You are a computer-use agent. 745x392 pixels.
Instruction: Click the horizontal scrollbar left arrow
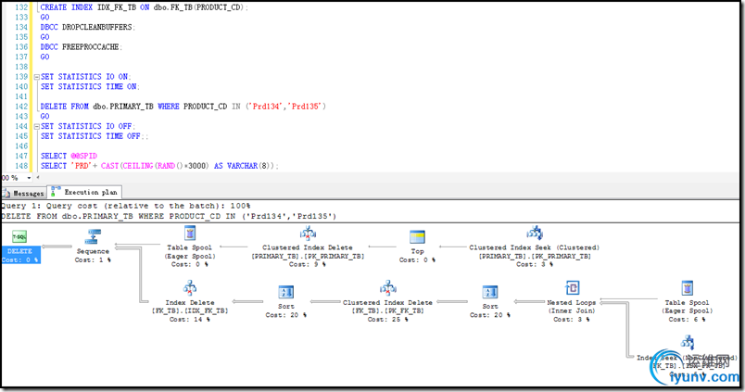[38, 178]
